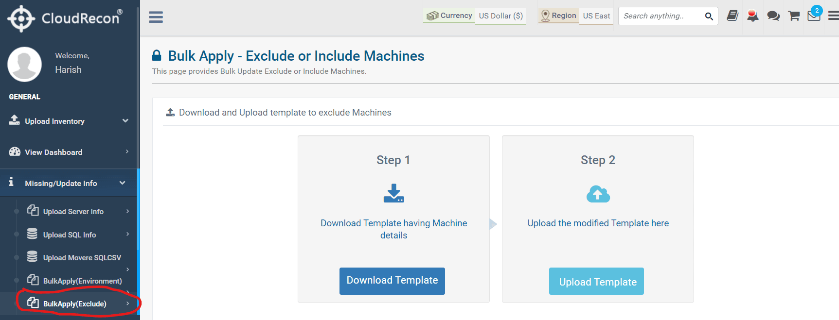This screenshot has width=839, height=320.
Task: Open the shopping cart icon
Action: click(794, 16)
